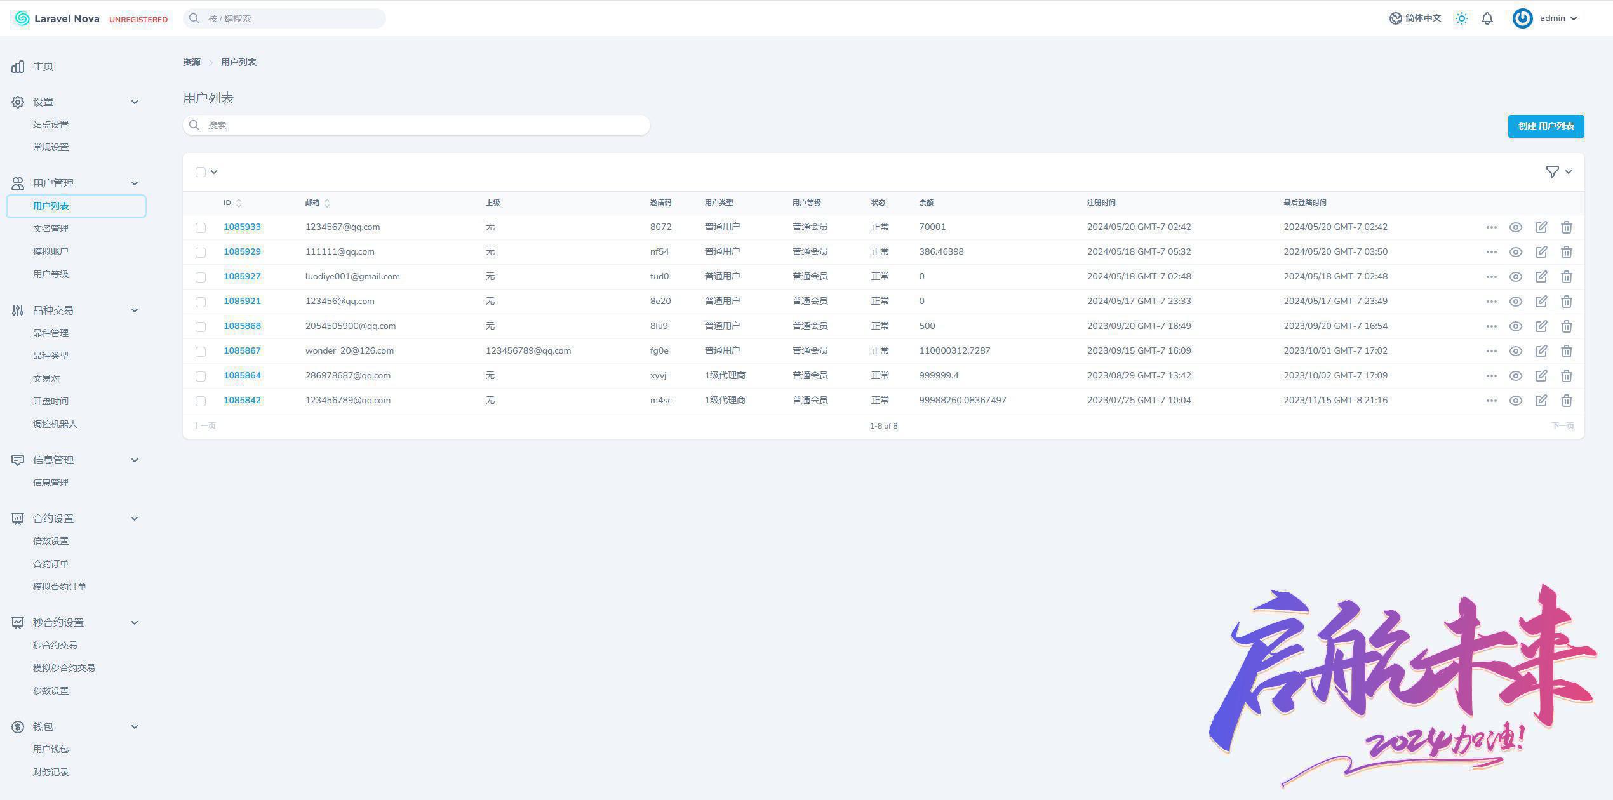Sort table by 邮箱 column arrows
Viewport: 1613px width, 800px height.
327,203
